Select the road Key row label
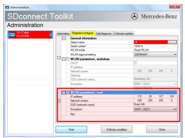This screenshot has height=138, width=185. tap(73, 114)
